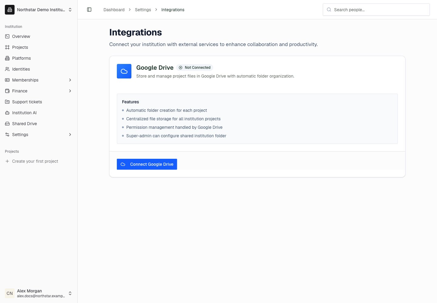Go to Projects in the sidebar
Screen dimensions: 437x303
[39, 47]
